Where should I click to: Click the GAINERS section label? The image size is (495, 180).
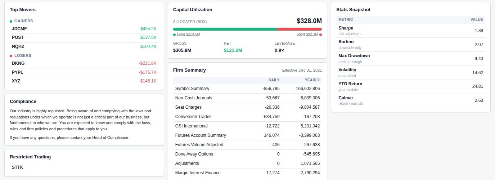coord(23,21)
